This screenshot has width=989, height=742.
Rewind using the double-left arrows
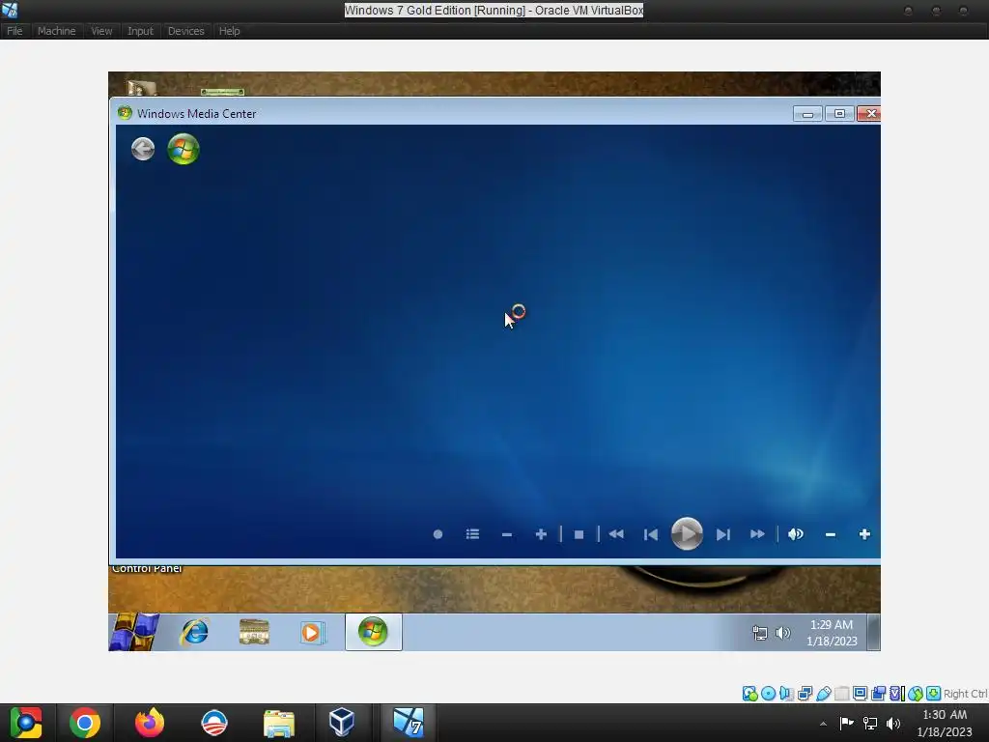tap(616, 534)
